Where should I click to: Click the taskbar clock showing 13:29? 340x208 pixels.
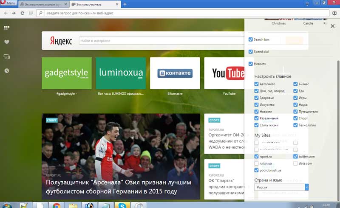point(326,205)
